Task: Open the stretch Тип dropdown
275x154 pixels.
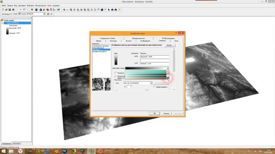Action: pos(151,83)
